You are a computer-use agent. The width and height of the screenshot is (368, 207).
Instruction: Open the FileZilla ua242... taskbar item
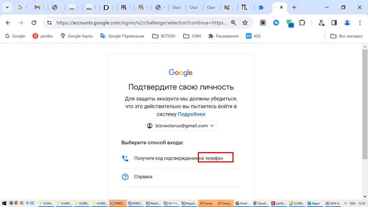pos(278,203)
